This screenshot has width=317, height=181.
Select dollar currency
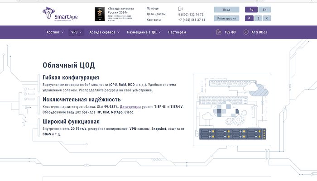point(258,19)
